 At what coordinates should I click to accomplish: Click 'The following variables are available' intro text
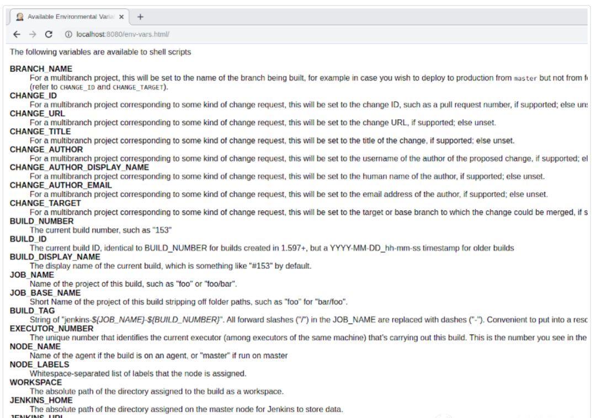point(100,52)
